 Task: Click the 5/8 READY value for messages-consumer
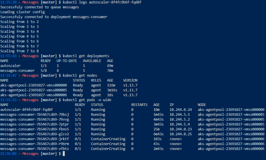(x=43, y=71)
